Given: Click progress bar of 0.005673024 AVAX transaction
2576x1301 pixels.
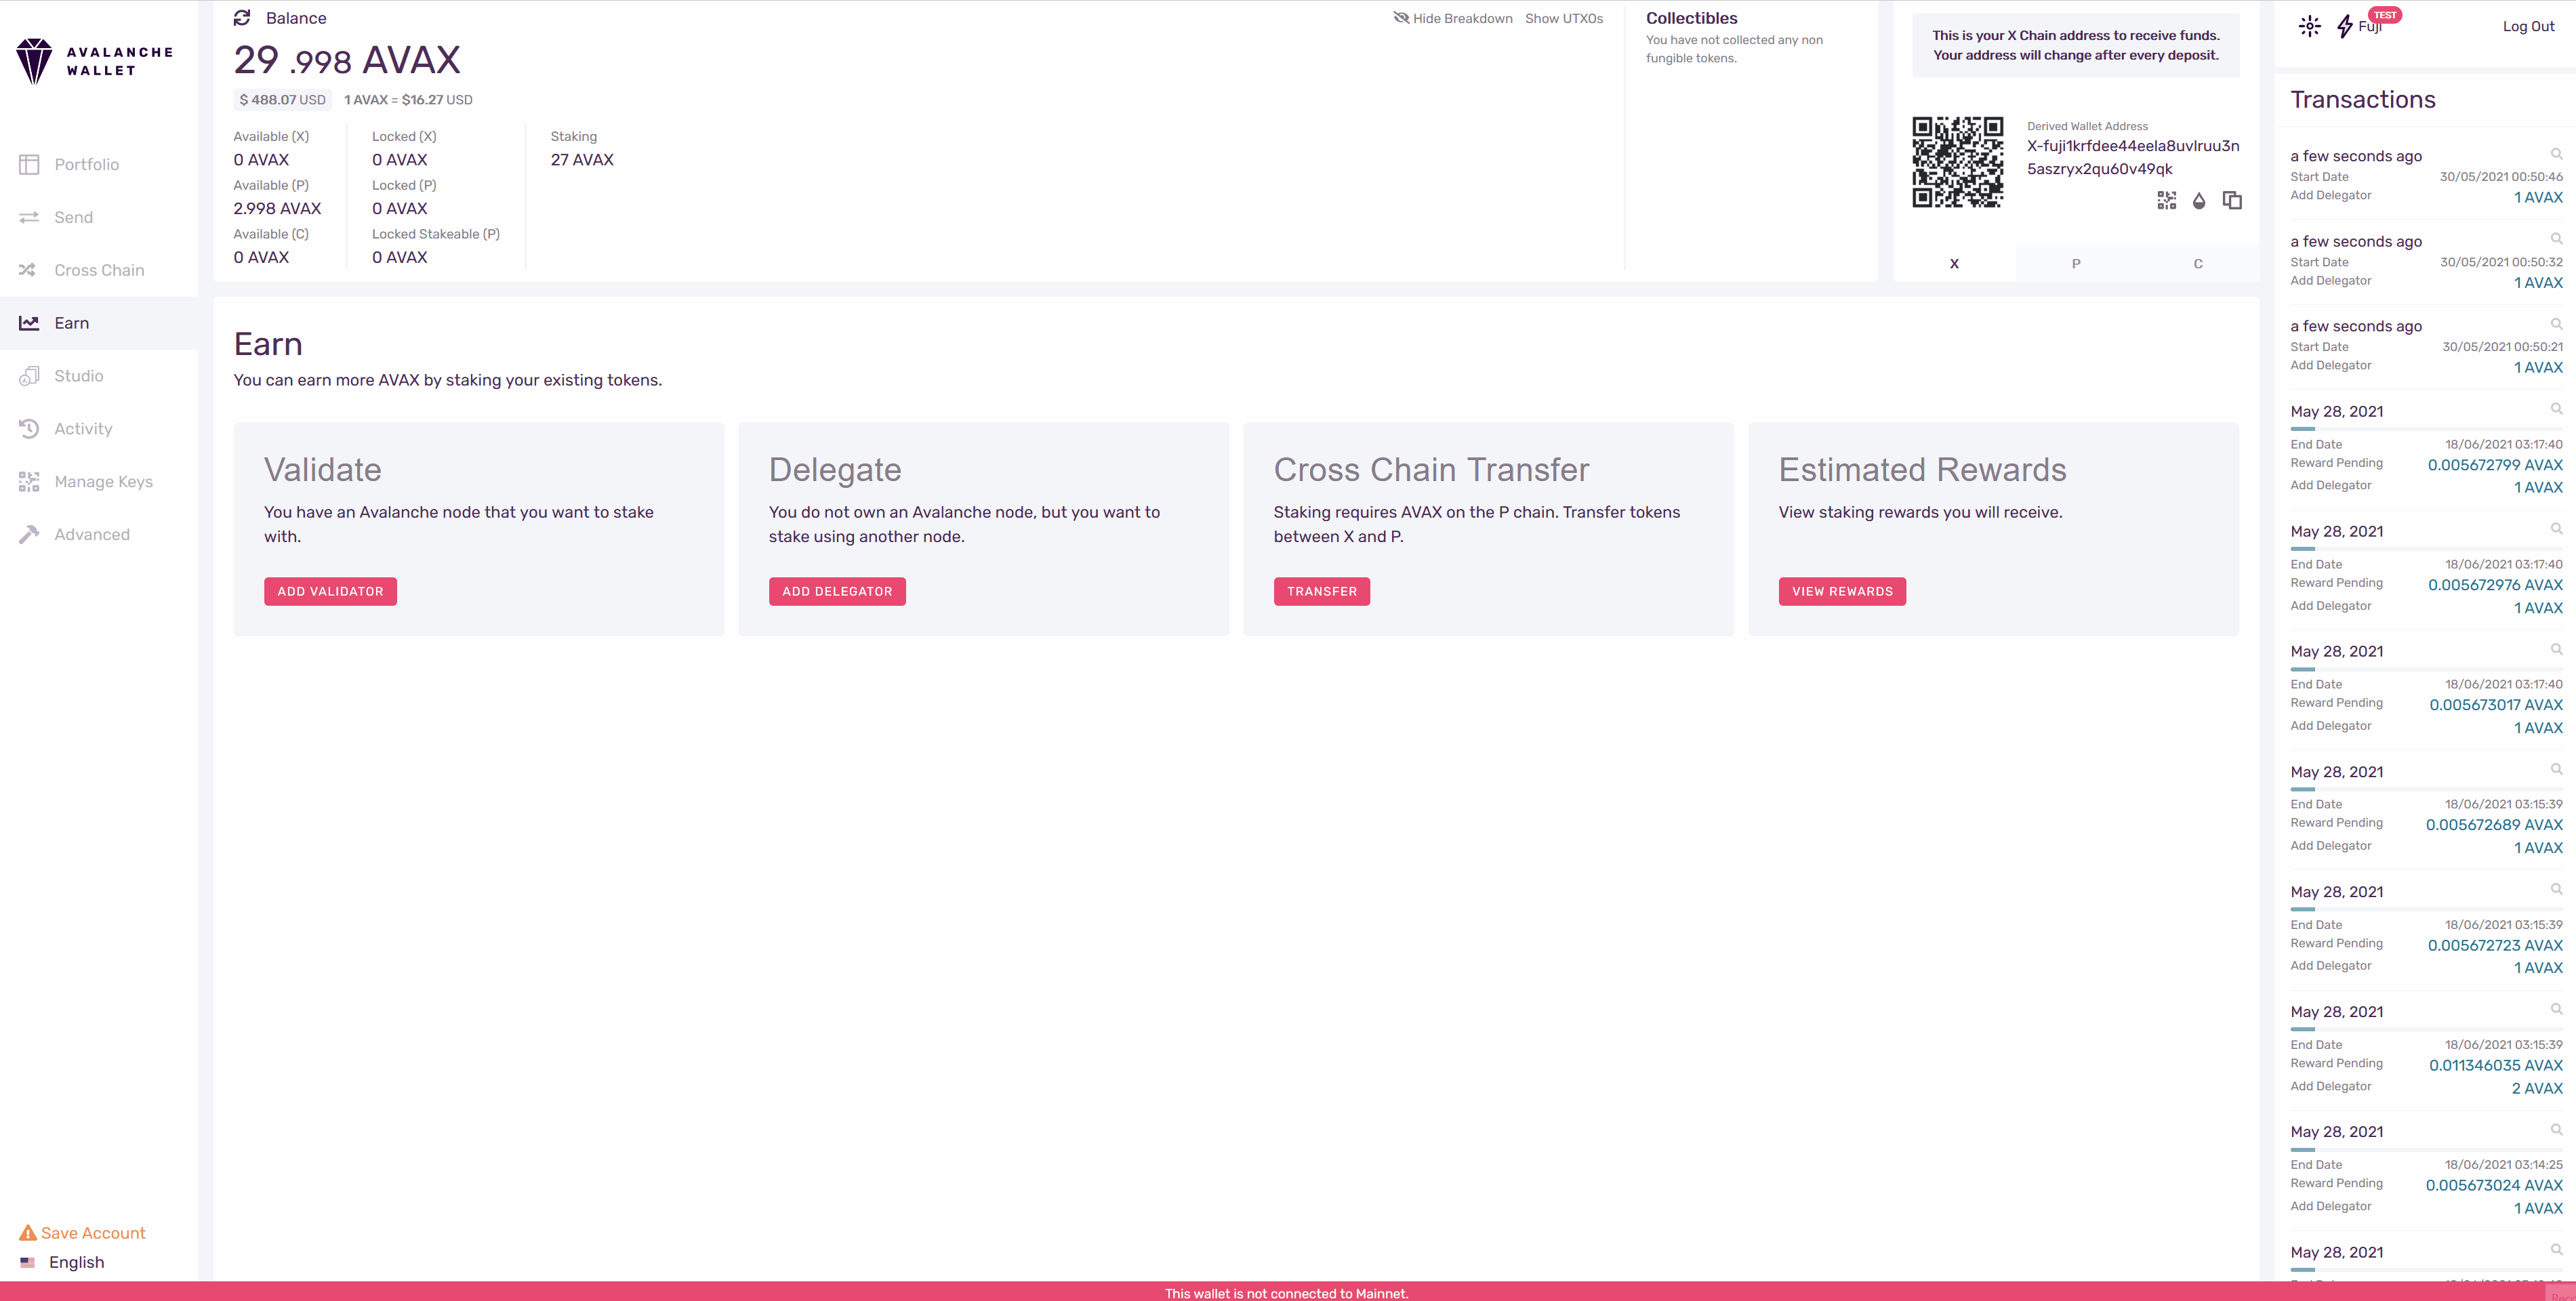Looking at the screenshot, I should (x=2426, y=1149).
